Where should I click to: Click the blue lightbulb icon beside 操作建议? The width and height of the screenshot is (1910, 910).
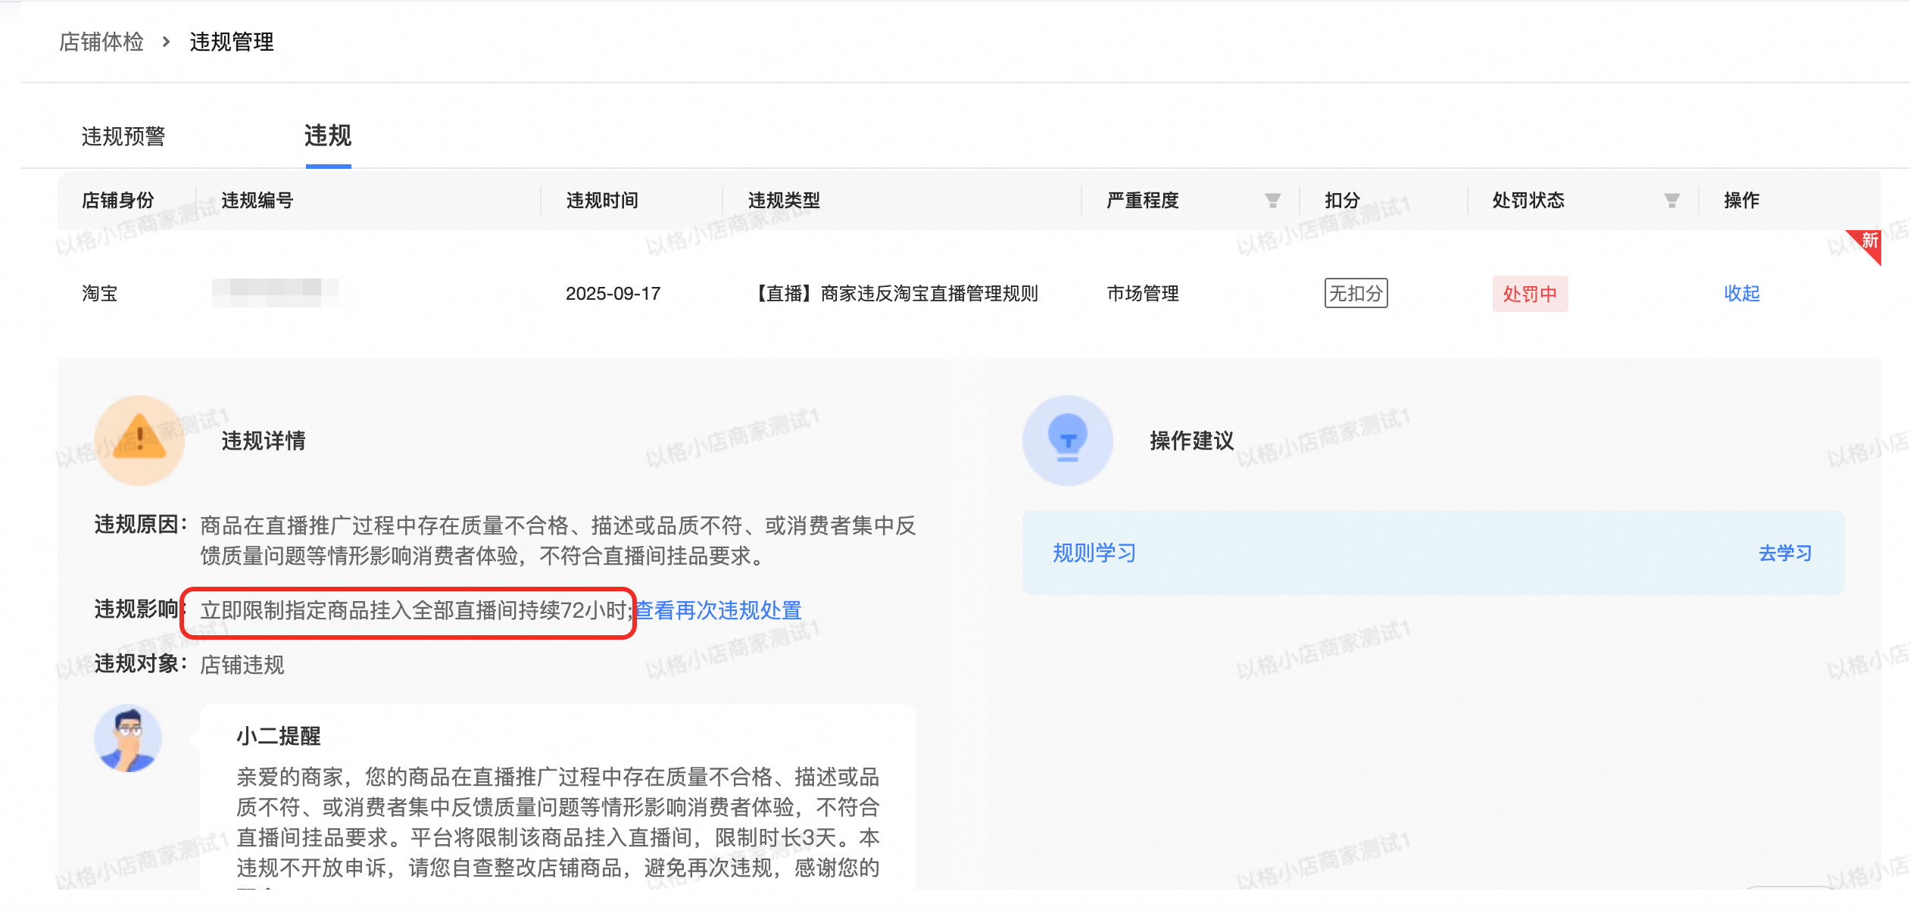pyautogui.click(x=1068, y=440)
